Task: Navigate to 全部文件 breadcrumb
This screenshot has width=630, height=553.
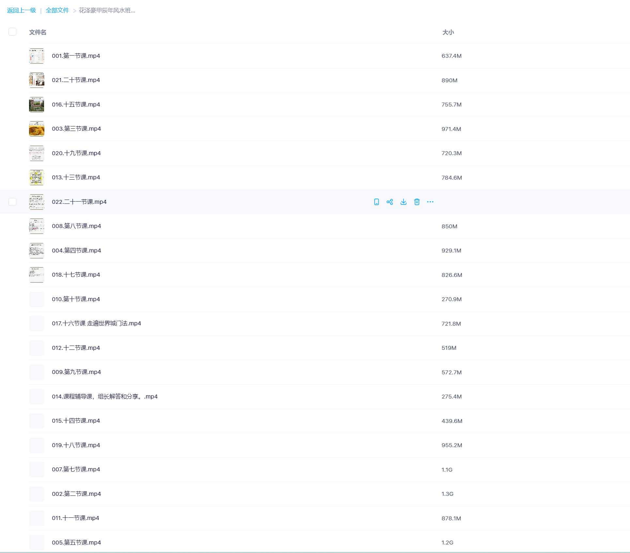Action: pyautogui.click(x=57, y=10)
